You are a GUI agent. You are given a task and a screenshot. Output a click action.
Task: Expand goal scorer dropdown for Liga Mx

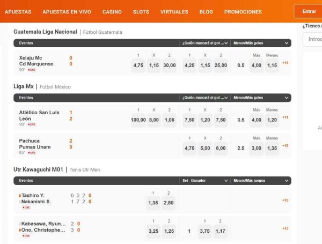[x=205, y=98]
